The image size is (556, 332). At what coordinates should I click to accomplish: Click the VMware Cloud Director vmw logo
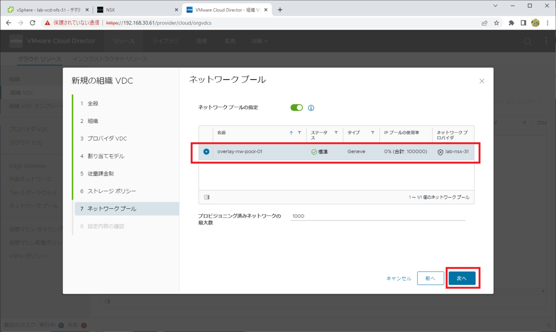tap(16, 41)
